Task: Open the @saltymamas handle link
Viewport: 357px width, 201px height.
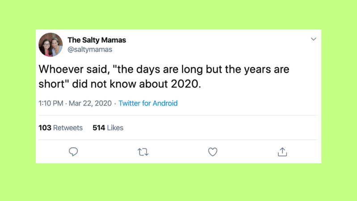Action: coord(90,50)
